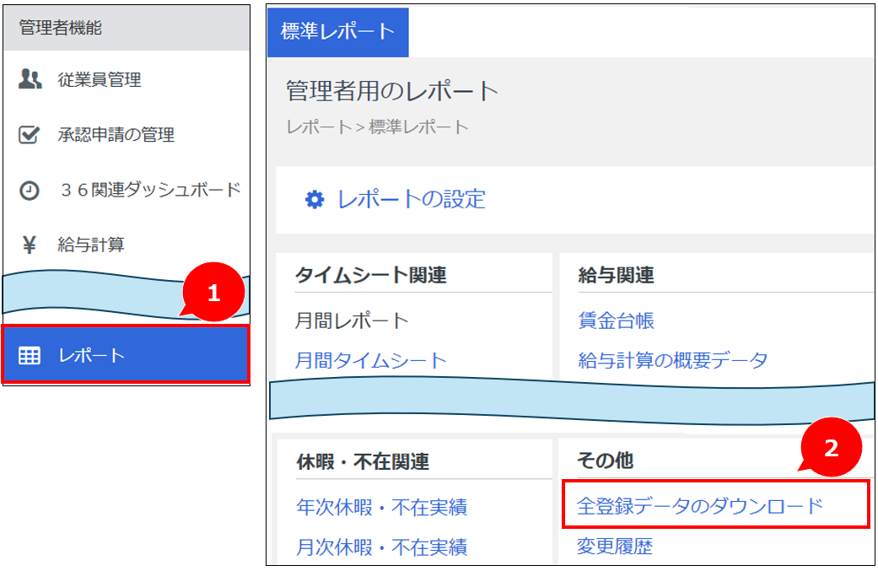Open 月次休暇・不在実績 report

381,547
